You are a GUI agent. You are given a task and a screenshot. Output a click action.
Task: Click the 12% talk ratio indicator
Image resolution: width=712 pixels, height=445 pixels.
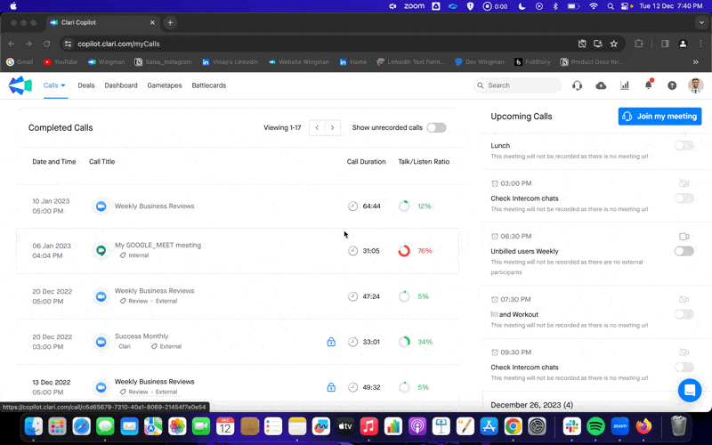coord(415,206)
